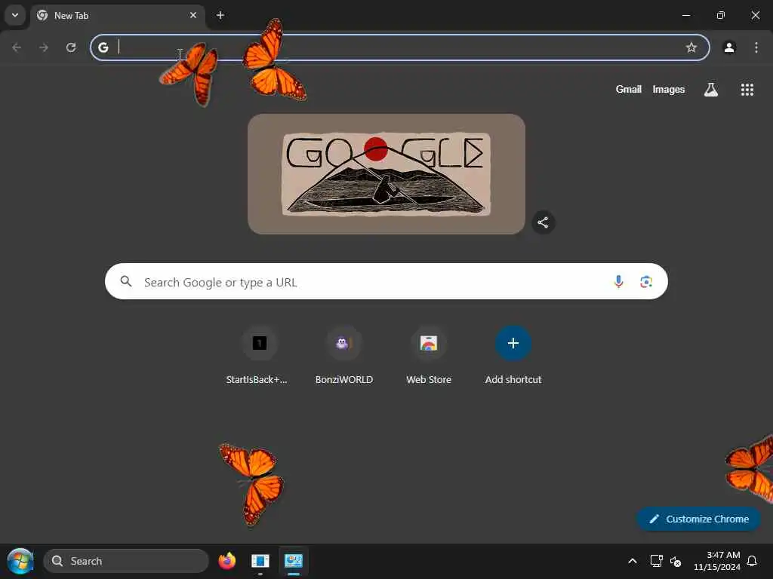Search by image with Google Lens
Image resolution: width=773 pixels, height=579 pixels.
[646, 282]
